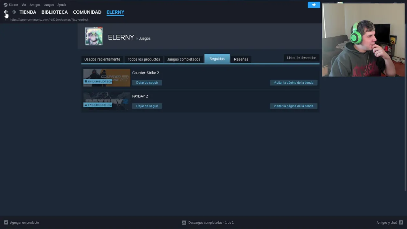Click Juegos breadcrumb text
Viewport: 407px width, 229px height.
click(x=145, y=38)
